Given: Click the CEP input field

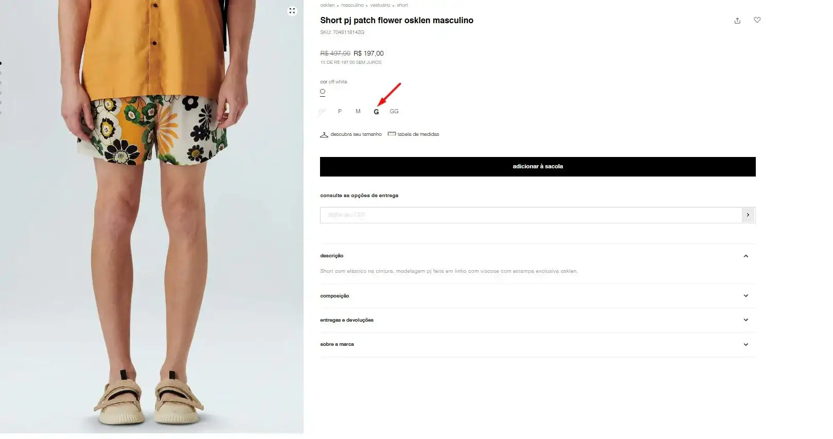Looking at the screenshot, I should pos(530,215).
